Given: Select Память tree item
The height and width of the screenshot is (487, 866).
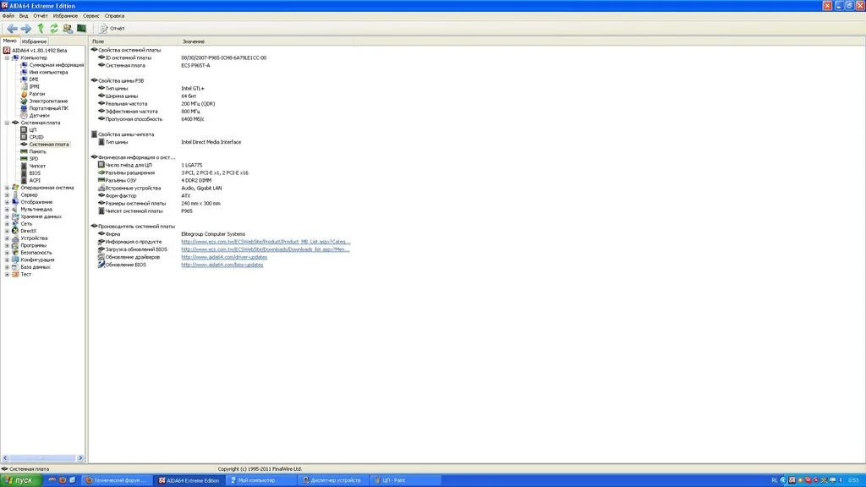Looking at the screenshot, I should pos(37,151).
